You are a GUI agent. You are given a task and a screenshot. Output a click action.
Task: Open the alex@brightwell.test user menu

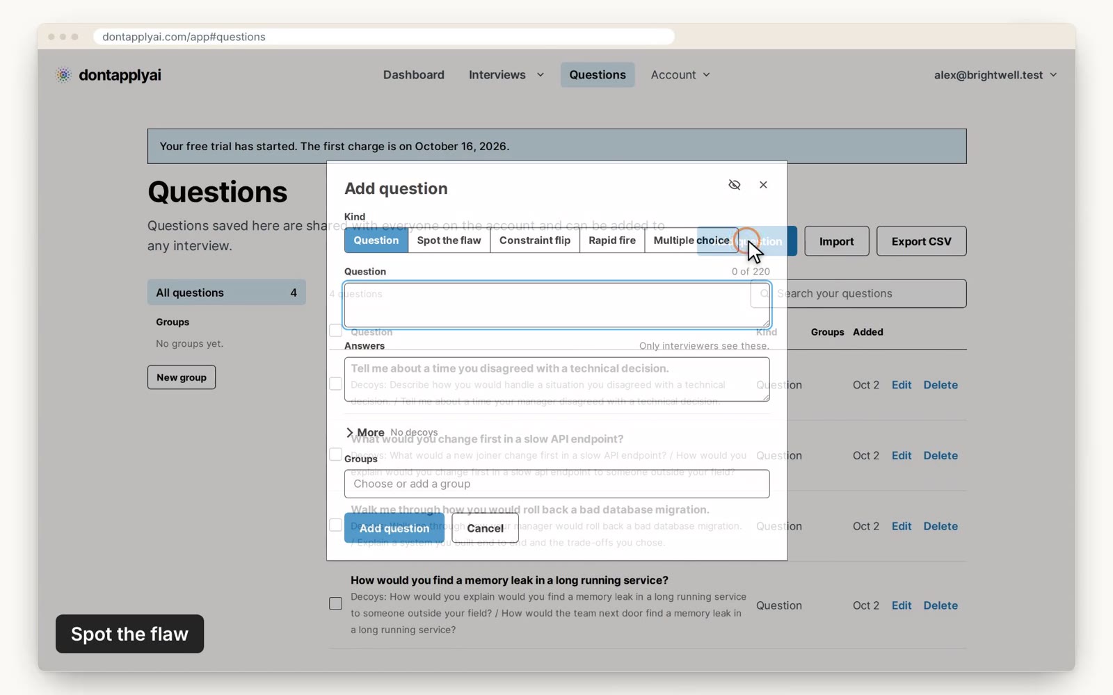coord(995,75)
